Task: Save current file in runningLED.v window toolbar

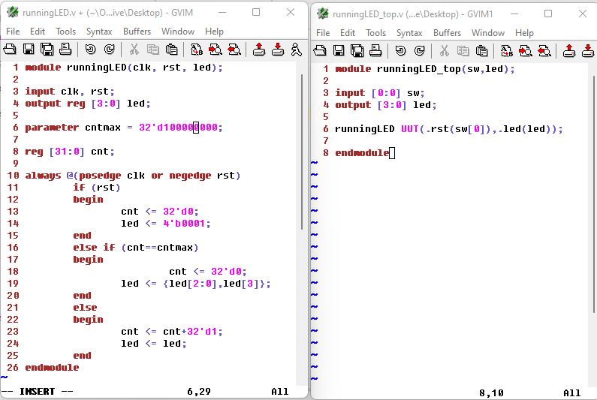Action: pos(29,50)
